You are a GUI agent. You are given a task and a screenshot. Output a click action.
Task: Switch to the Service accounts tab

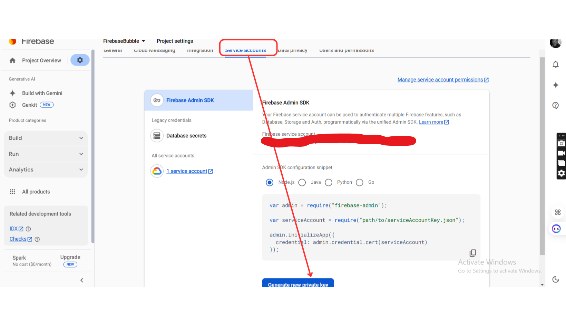tap(245, 50)
